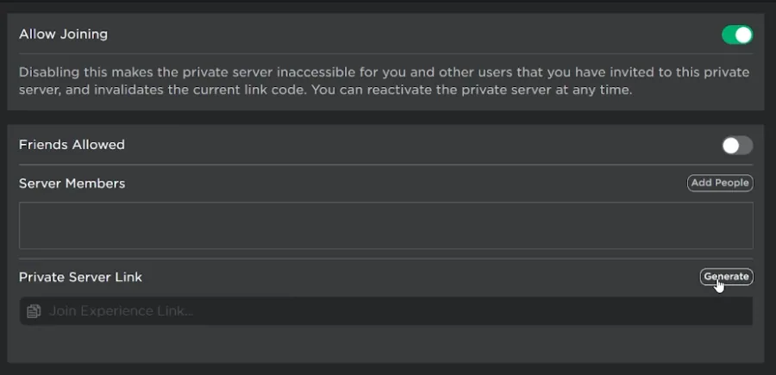Click the Add People button
The width and height of the screenshot is (776, 375).
(720, 183)
